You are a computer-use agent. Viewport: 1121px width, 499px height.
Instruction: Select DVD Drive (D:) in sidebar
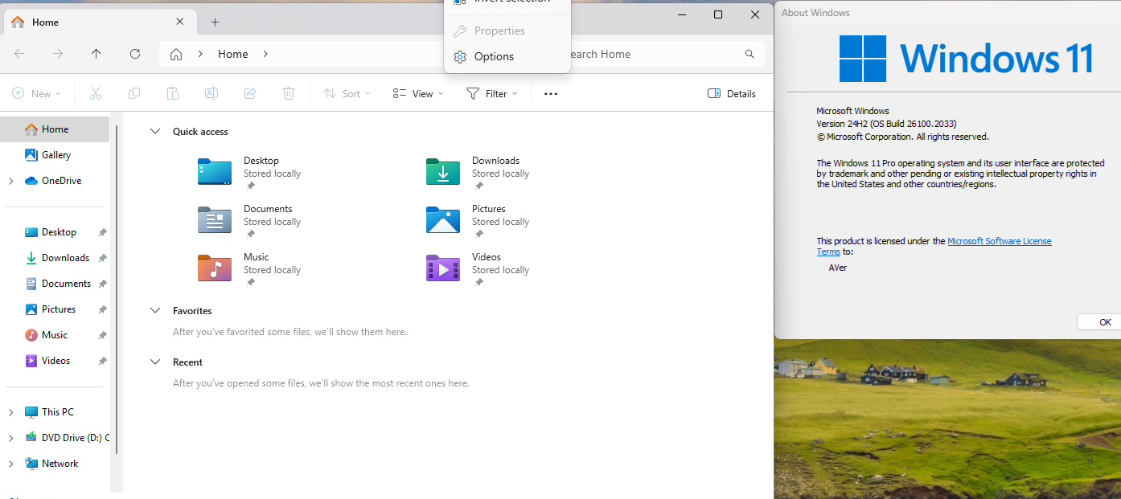coord(55,438)
